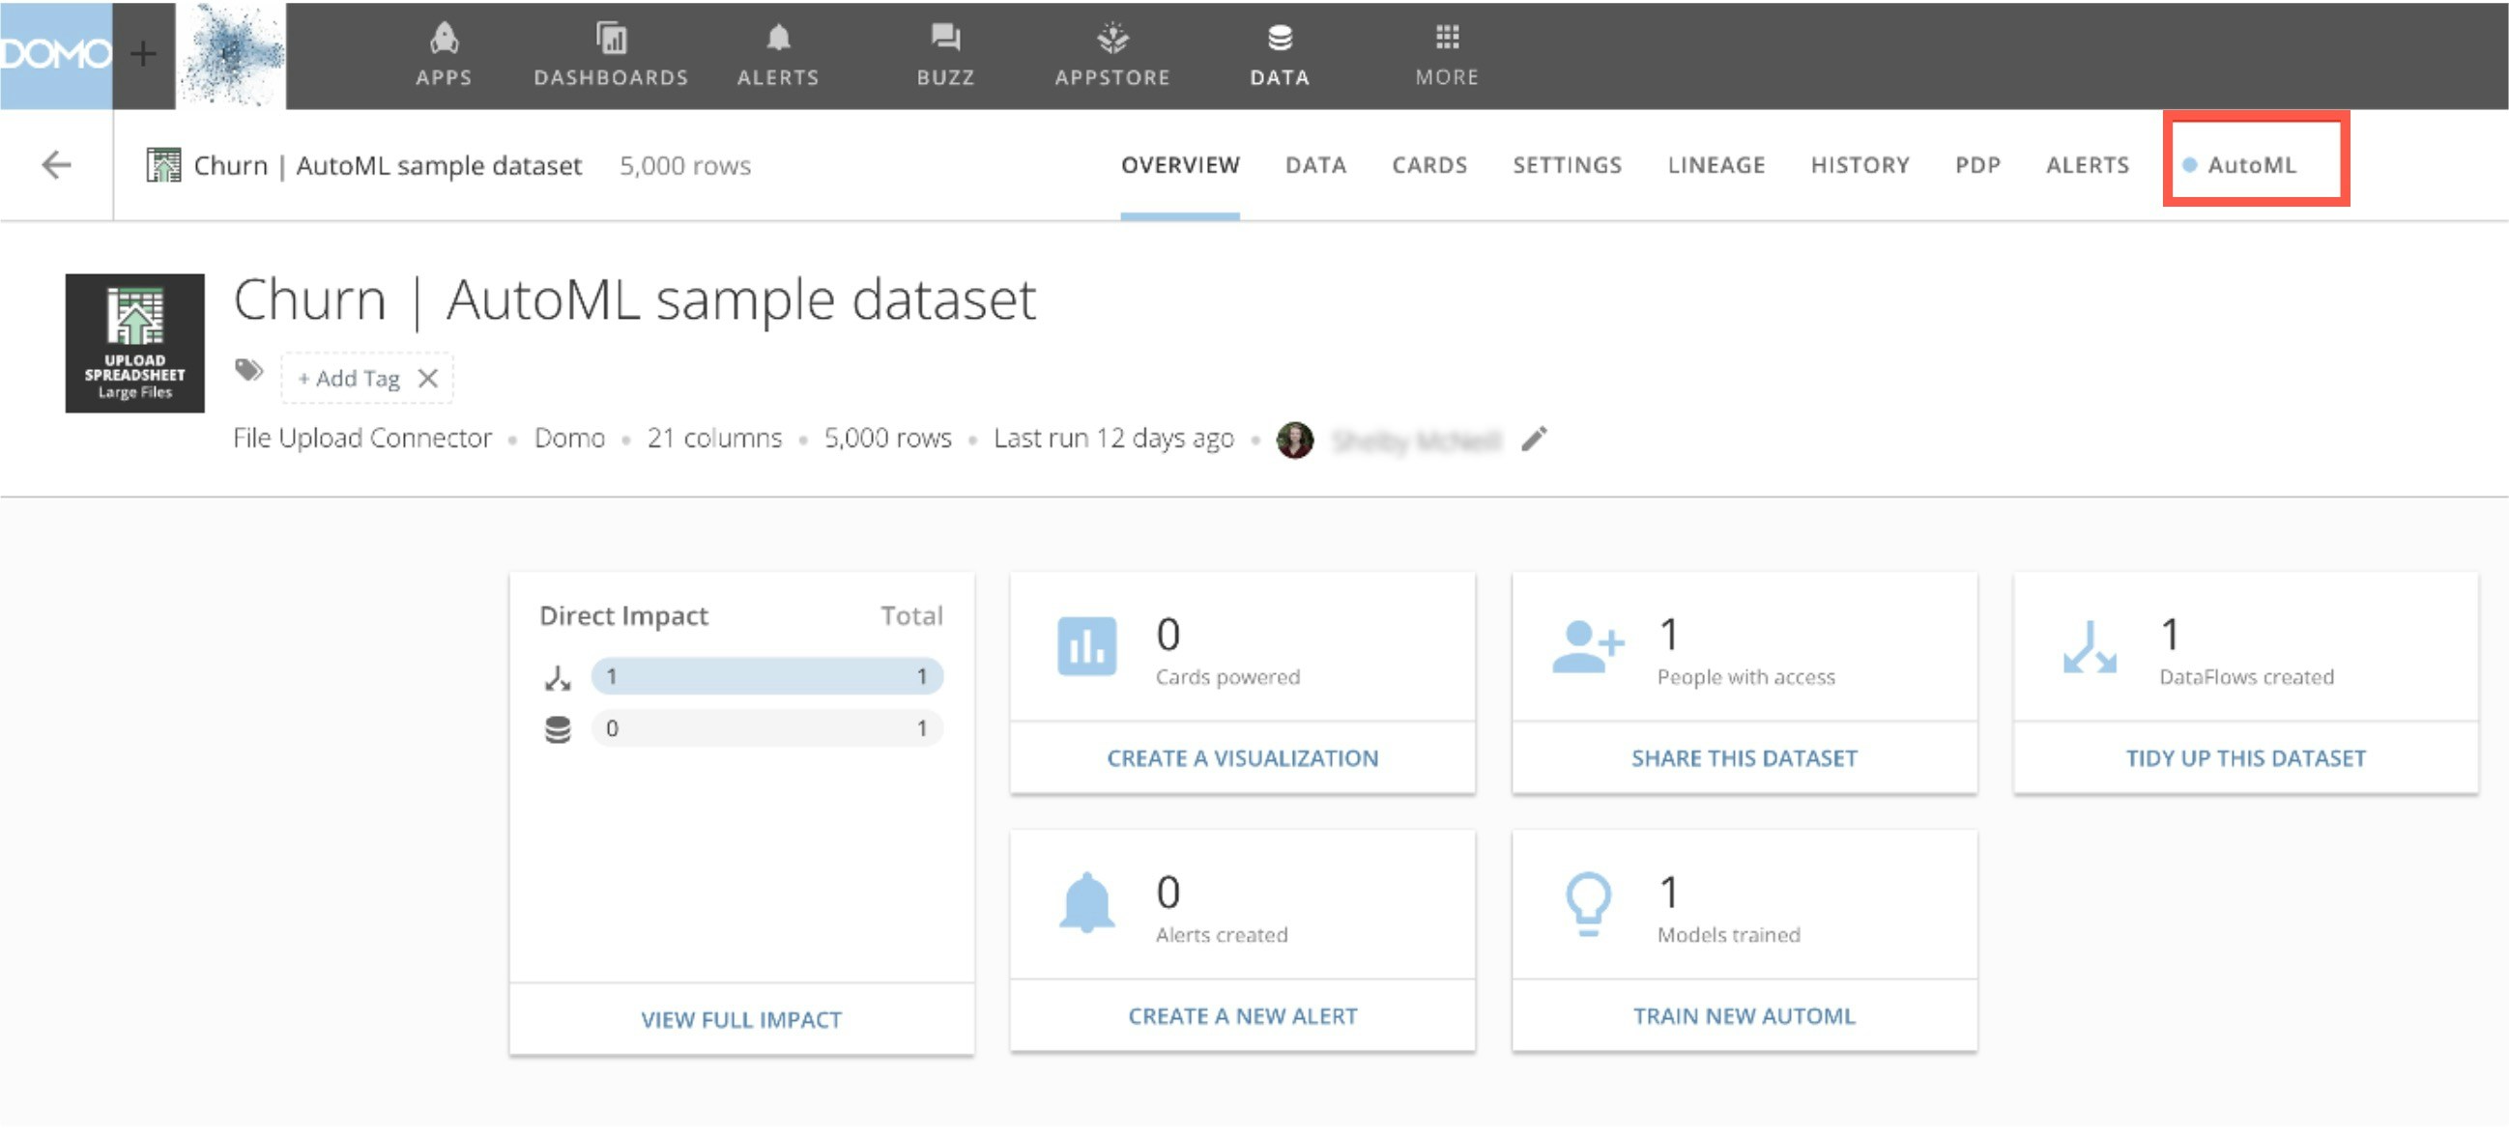Click the DataSet impact bar

click(766, 728)
